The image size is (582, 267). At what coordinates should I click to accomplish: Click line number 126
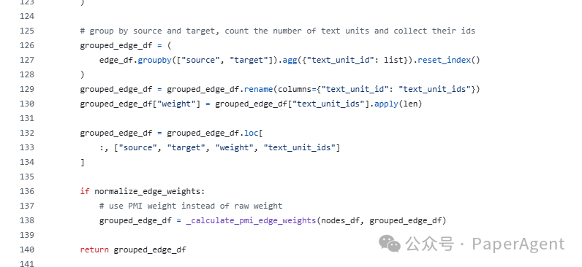coord(27,45)
